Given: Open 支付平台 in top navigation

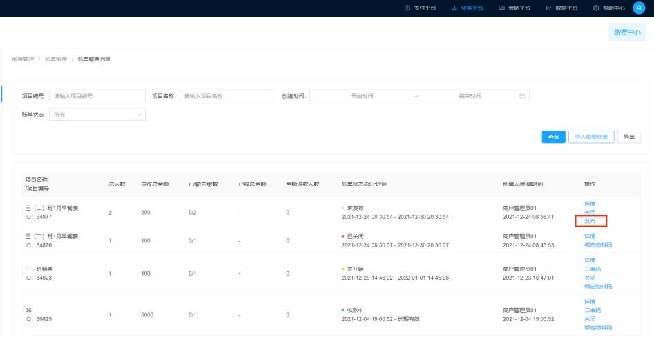Looking at the screenshot, I should coord(420,8).
